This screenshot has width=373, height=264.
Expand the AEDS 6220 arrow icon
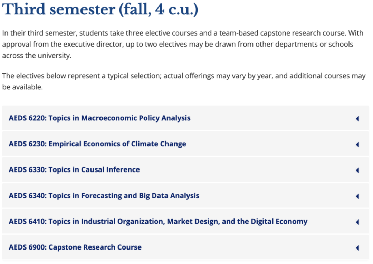(357, 119)
